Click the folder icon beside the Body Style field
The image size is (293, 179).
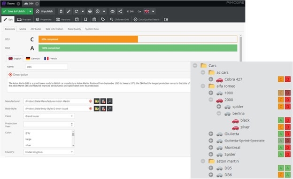coord(97,109)
